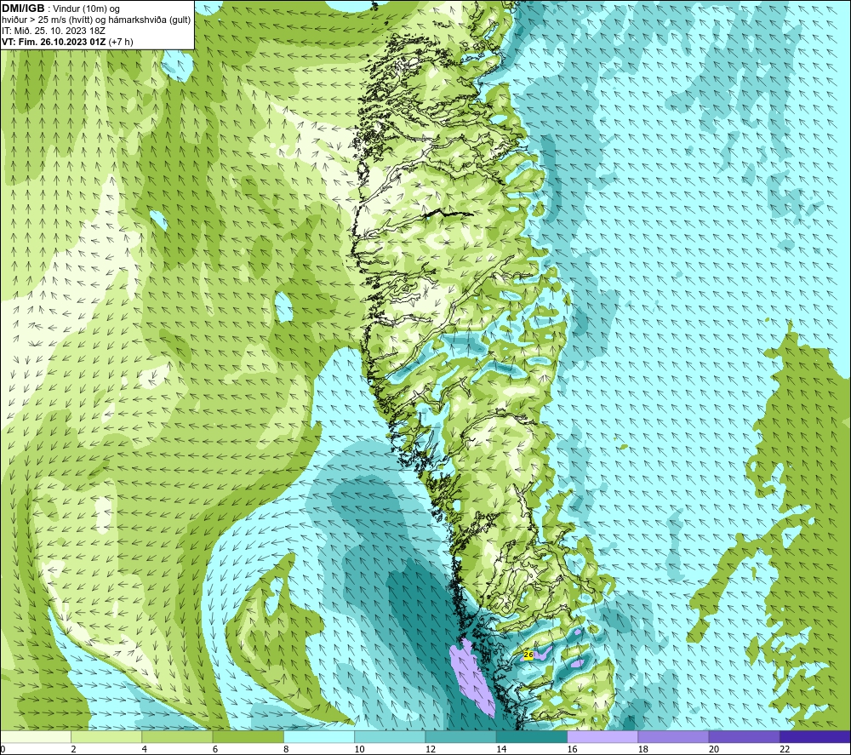Click the '0' label on the wind scale
The image size is (851, 755).
pos(3,750)
